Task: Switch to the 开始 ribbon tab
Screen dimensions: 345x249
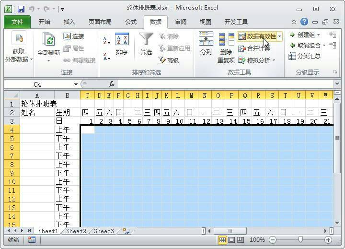Action: pos(45,22)
